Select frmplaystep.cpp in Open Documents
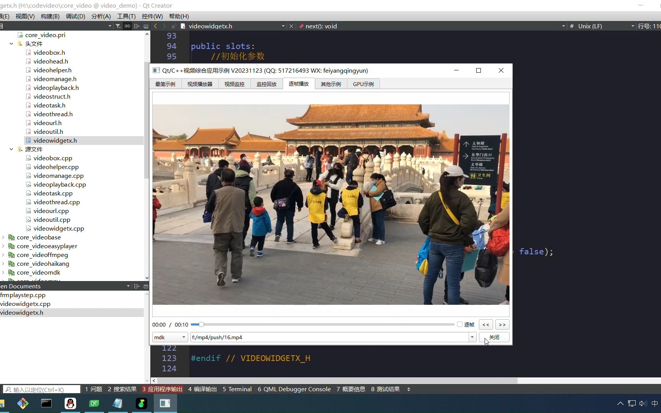This screenshot has width=661, height=413. [23, 295]
